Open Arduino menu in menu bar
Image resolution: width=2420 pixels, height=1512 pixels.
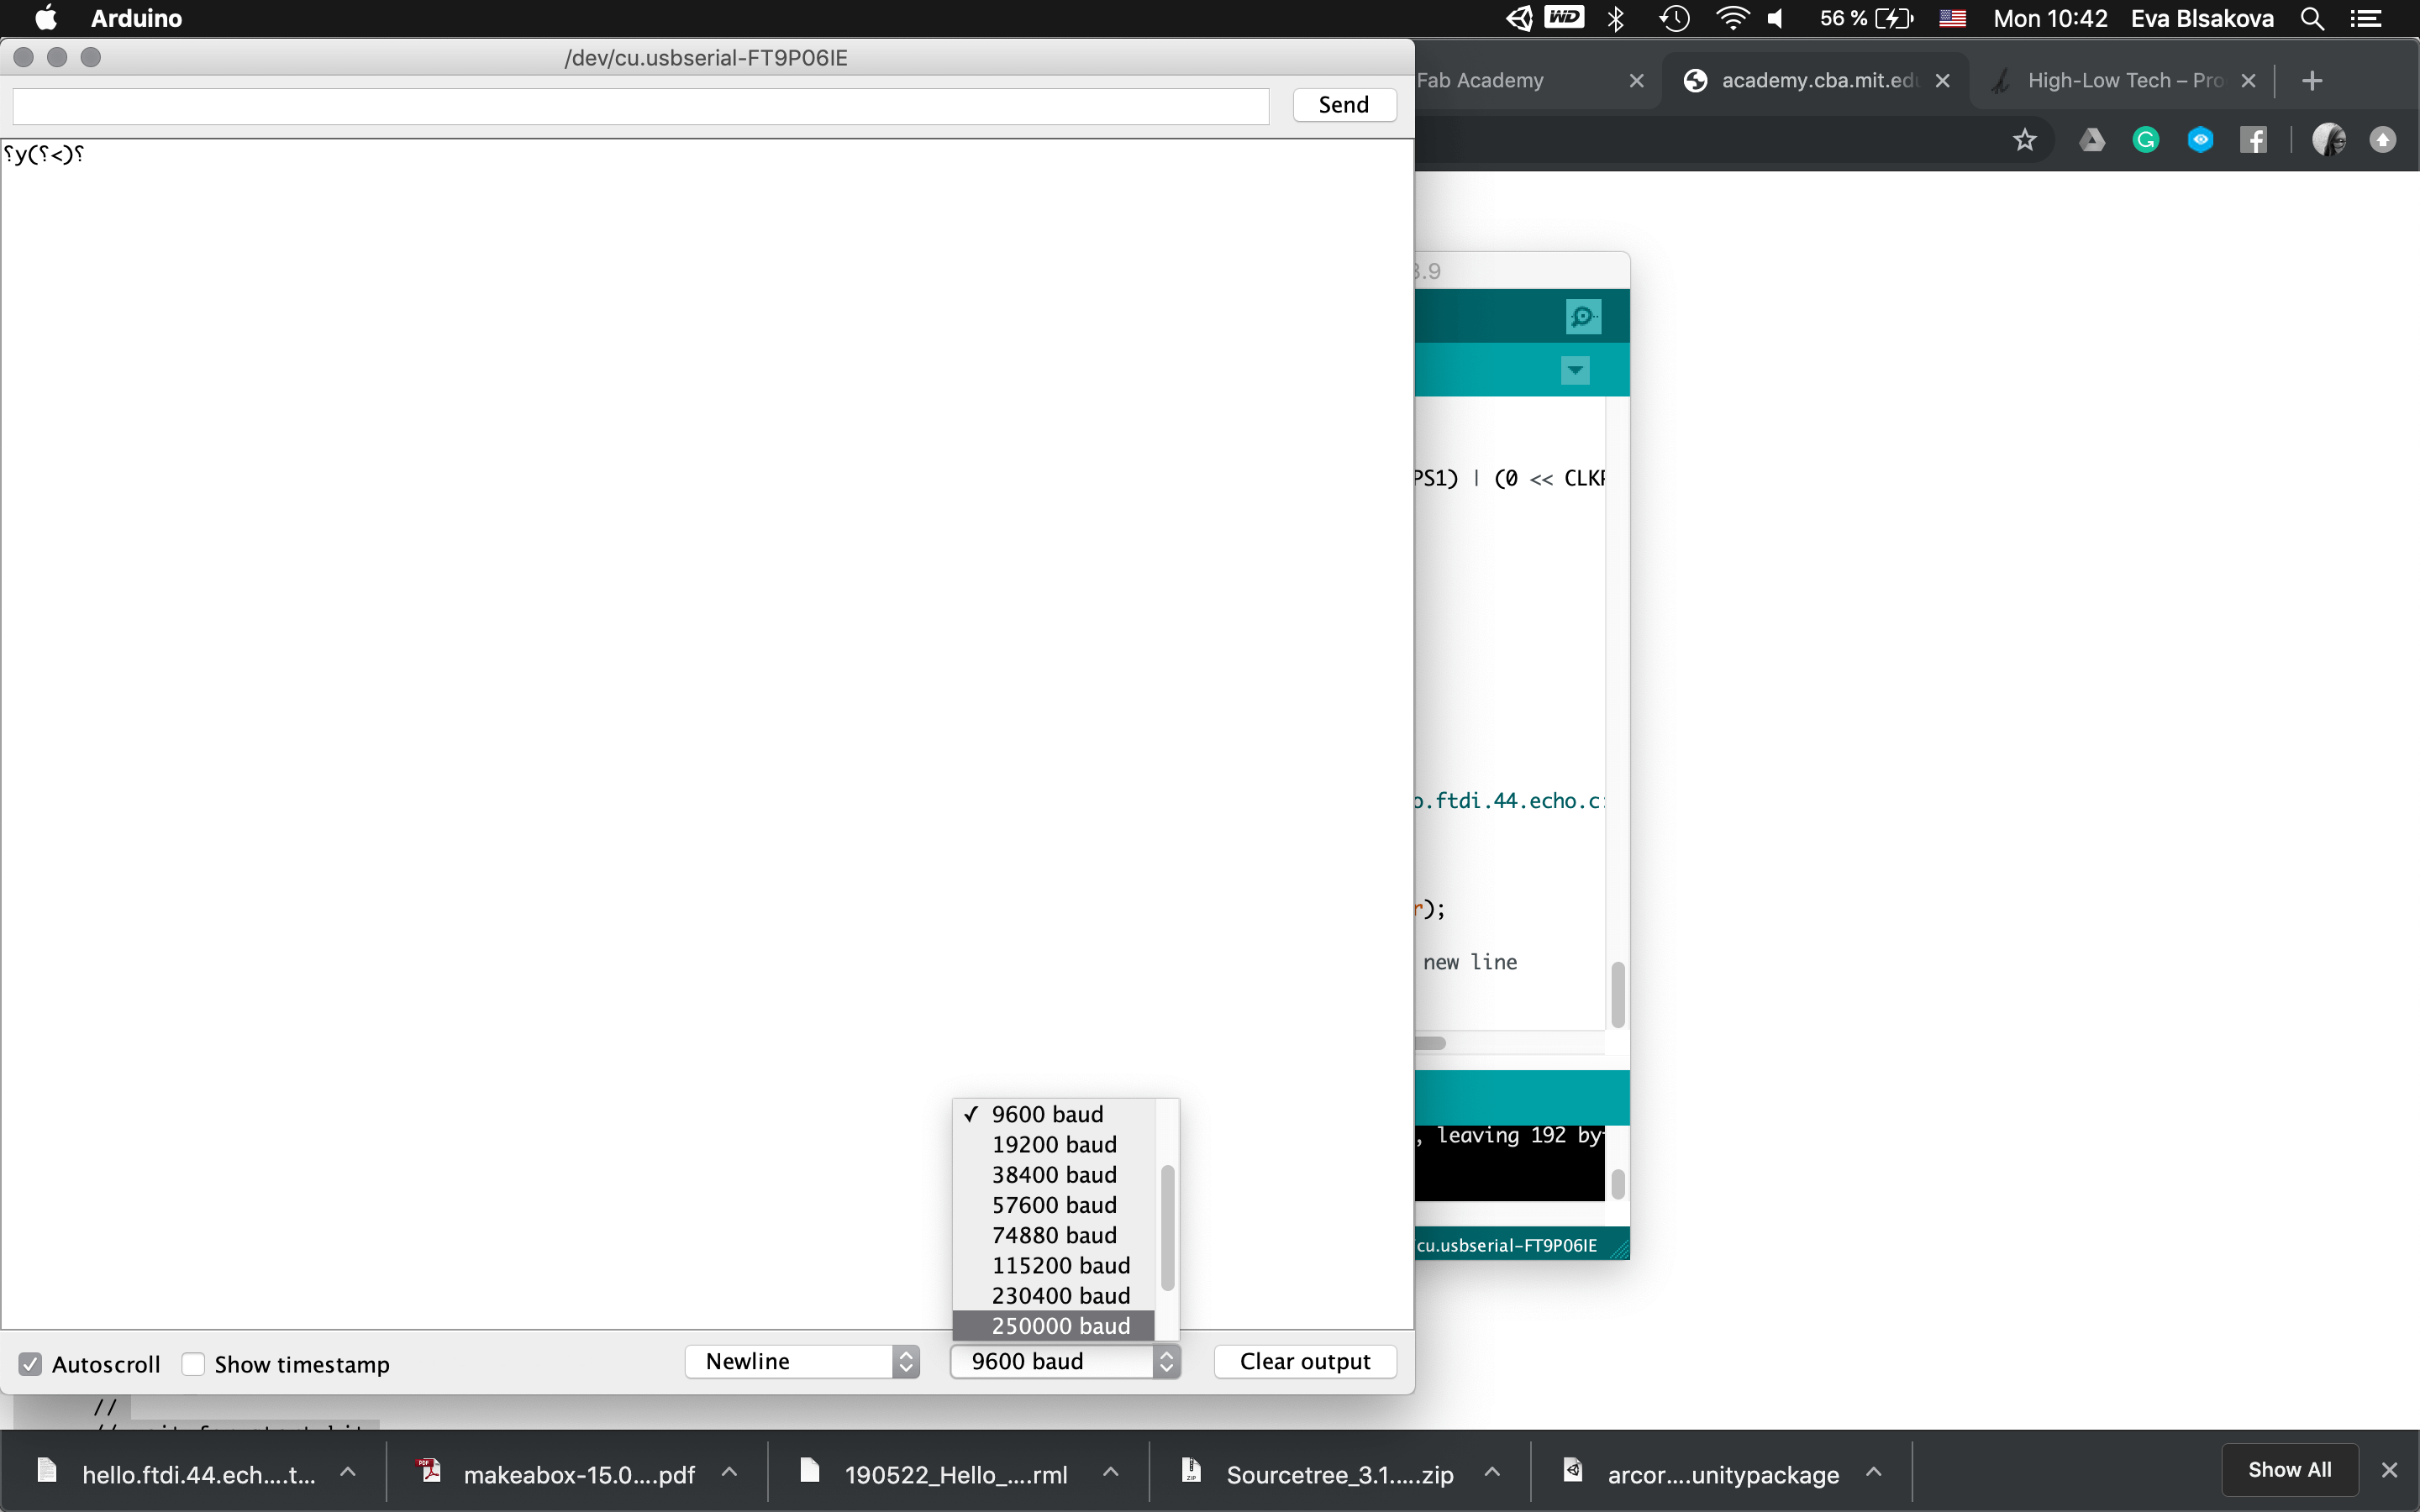click(136, 19)
